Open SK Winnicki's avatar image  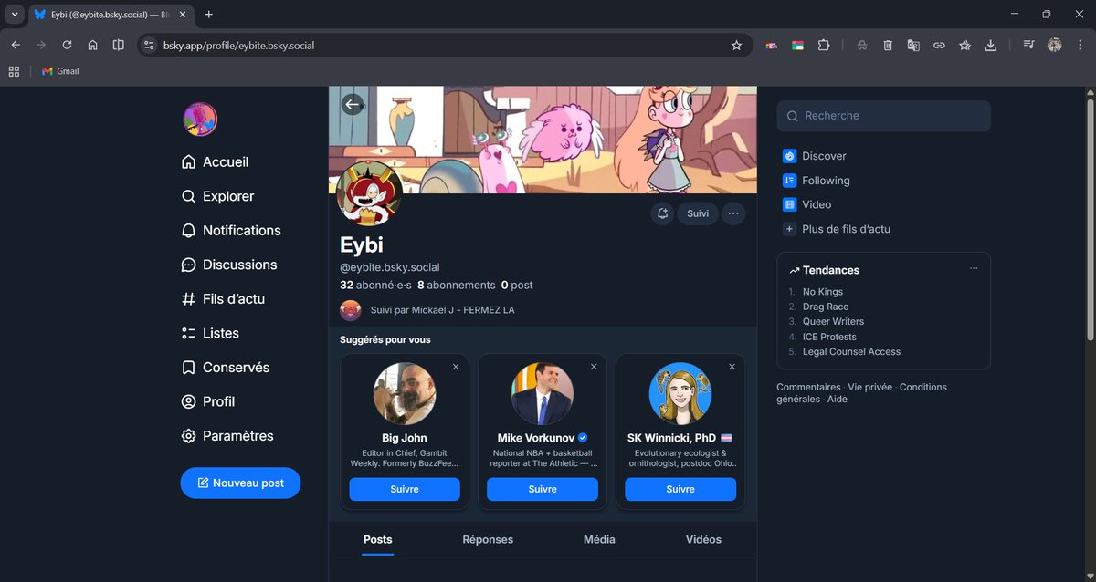pos(680,394)
